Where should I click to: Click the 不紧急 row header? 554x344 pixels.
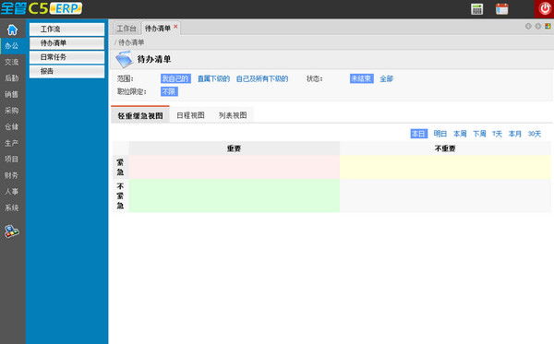(120, 196)
